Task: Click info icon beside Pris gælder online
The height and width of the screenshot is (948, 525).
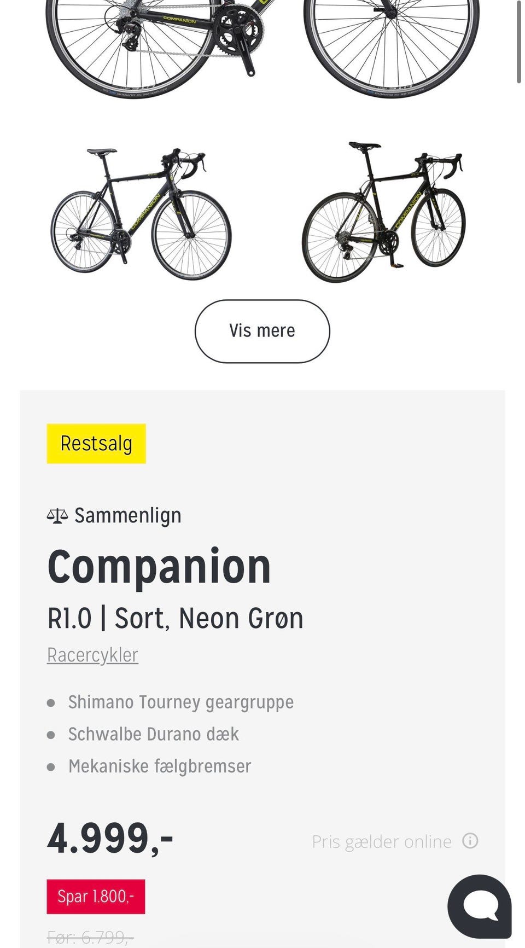Action: (x=470, y=841)
